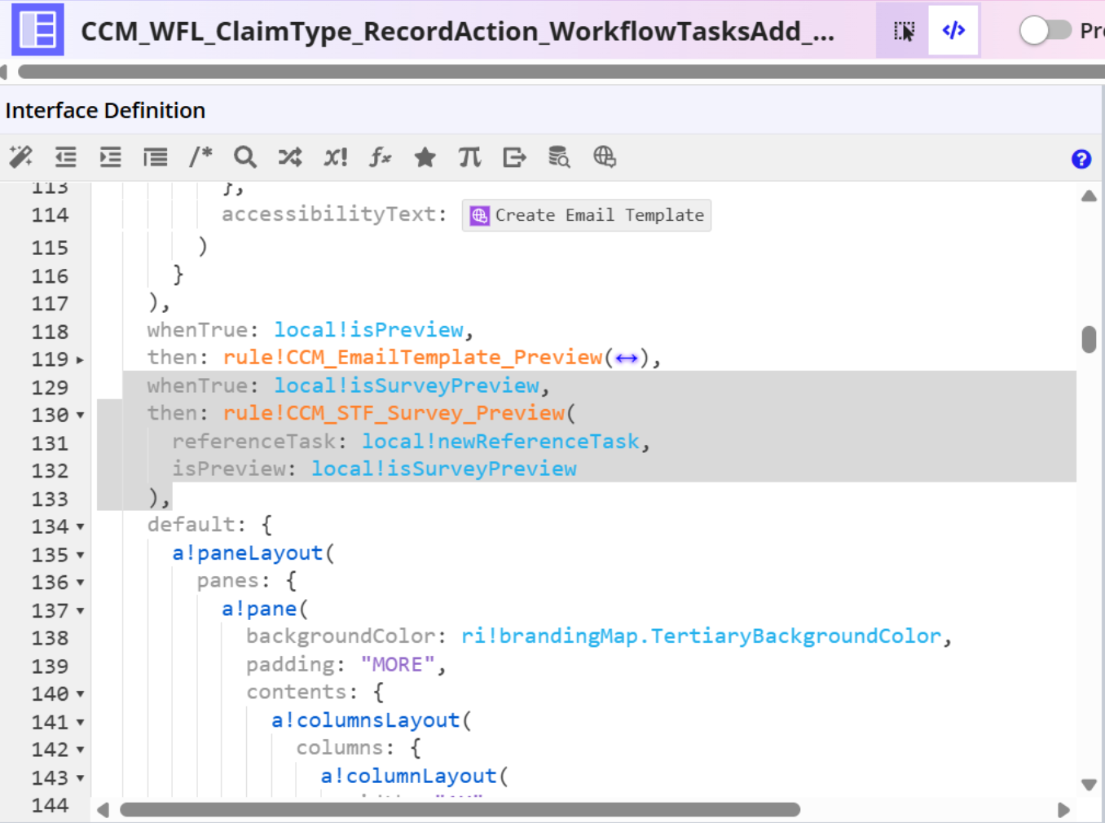Image resolution: width=1105 pixels, height=823 pixels.
Task: Click the interface object icon beside title
Action: [37, 30]
